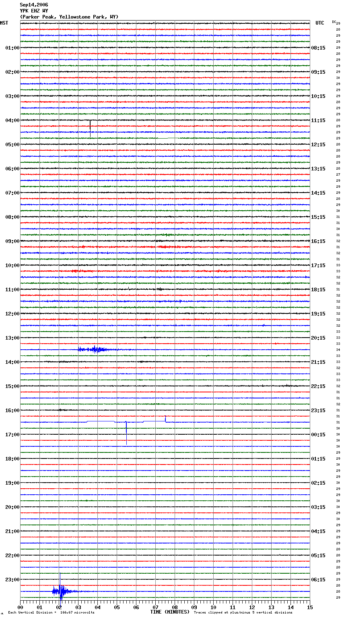Select the MST hour label '20:00'
Screen dimensions: 342x618
tap(12, 507)
